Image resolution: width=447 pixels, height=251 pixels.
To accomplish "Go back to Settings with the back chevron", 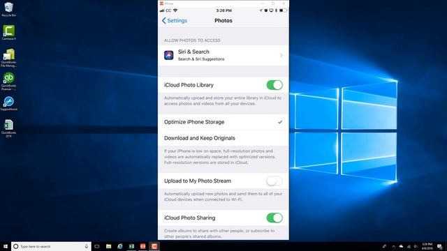I will pyautogui.click(x=174, y=20).
